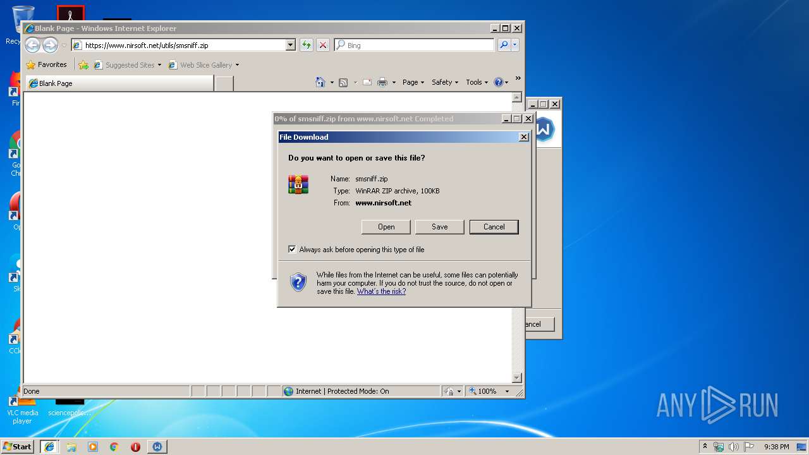Open the zoom level dropdown
The height and width of the screenshot is (455, 809).
pos(507,391)
